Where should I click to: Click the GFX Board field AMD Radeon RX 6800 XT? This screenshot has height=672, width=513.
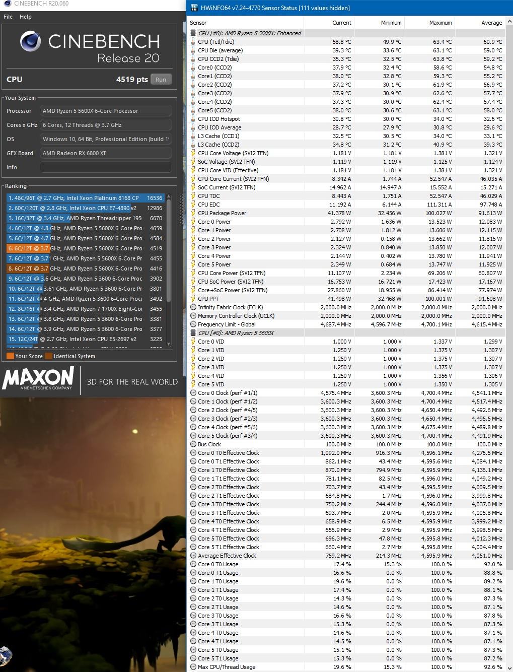(x=106, y=153)
